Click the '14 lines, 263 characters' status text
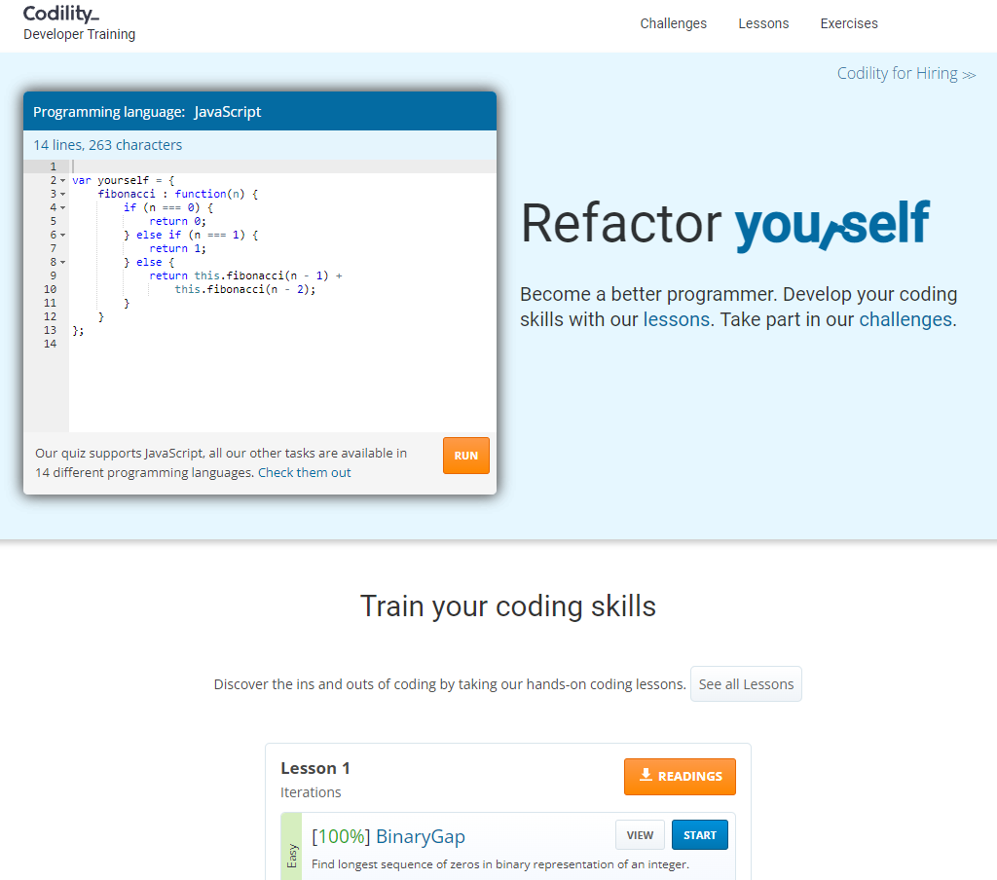The width and height of the screenshot is (997, 880). (107, 145)
